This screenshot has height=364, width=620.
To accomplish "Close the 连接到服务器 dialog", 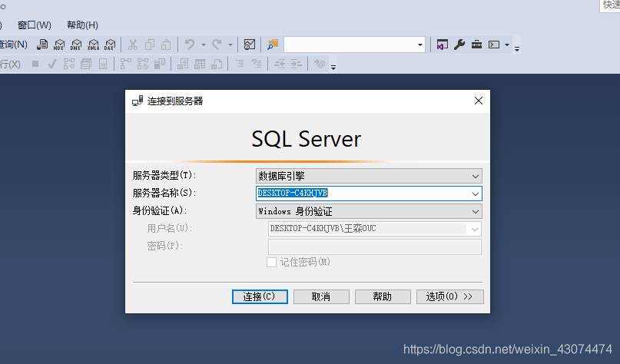I will pos(479,101).
